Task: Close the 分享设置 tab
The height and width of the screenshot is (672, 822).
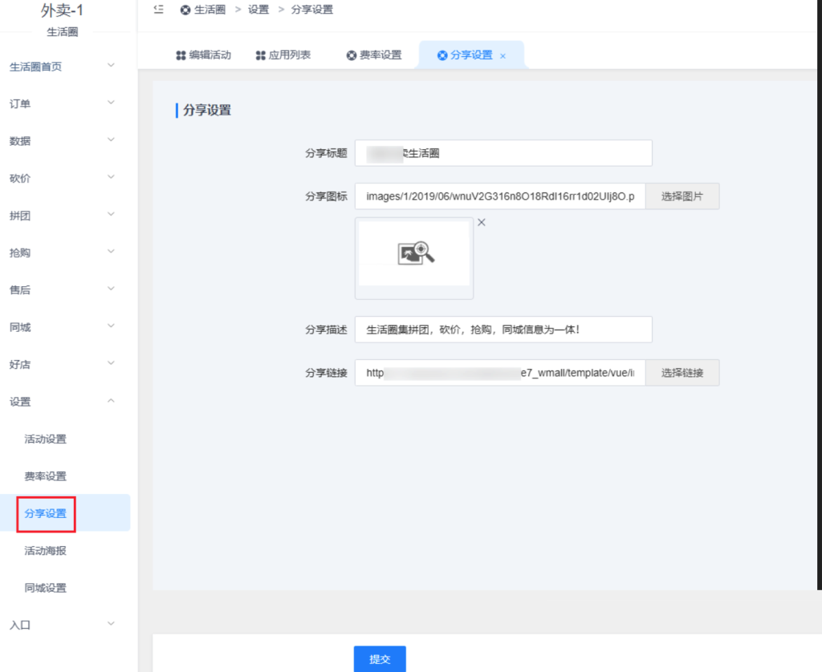Action: pyautogui.click(x=503, y=56)
